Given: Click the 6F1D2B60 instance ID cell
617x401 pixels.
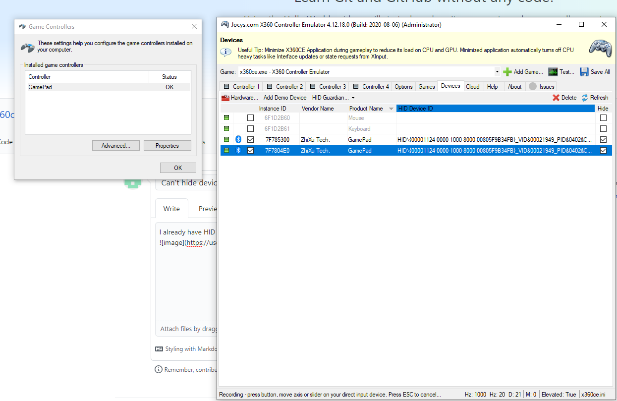Looking at the screenshot, I should (x=277, y=118).
